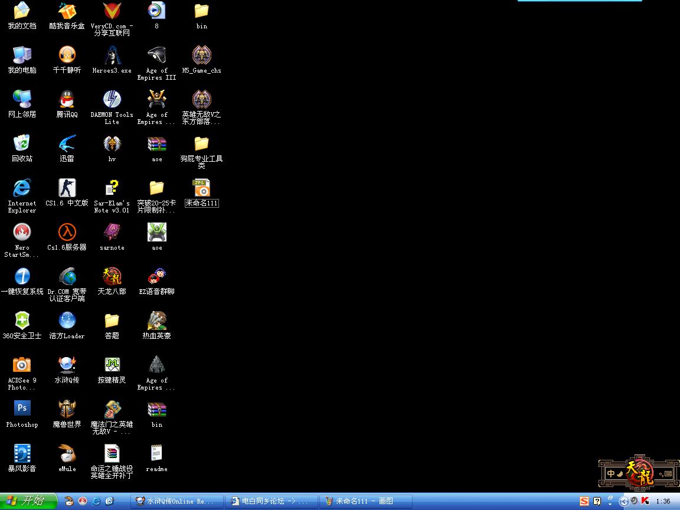Click the 回收站 recycle bin icon

(x=22, y=143)
